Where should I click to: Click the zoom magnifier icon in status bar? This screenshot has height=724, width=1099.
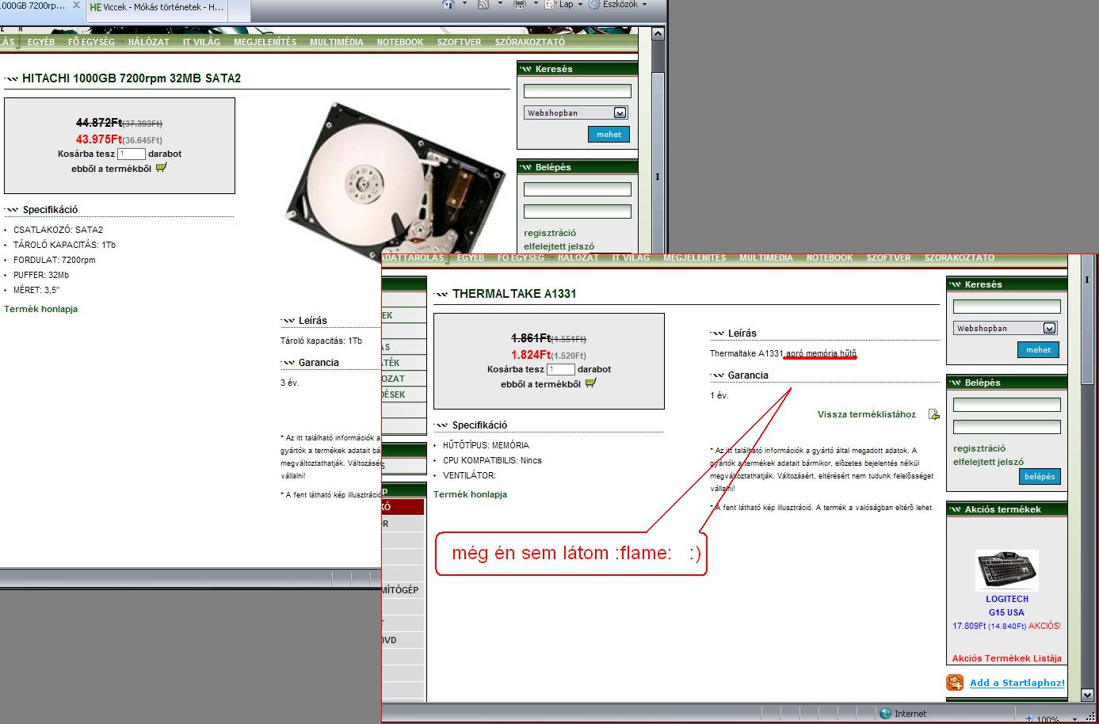[1028, 719]
